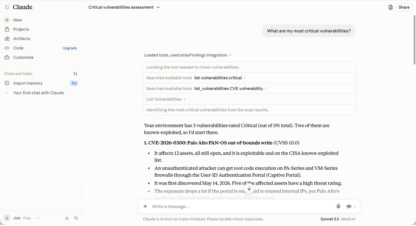The height and width of the screenshot is (226, 416).
Task: Click the plus attachment icon in message box
Action: 145,206
